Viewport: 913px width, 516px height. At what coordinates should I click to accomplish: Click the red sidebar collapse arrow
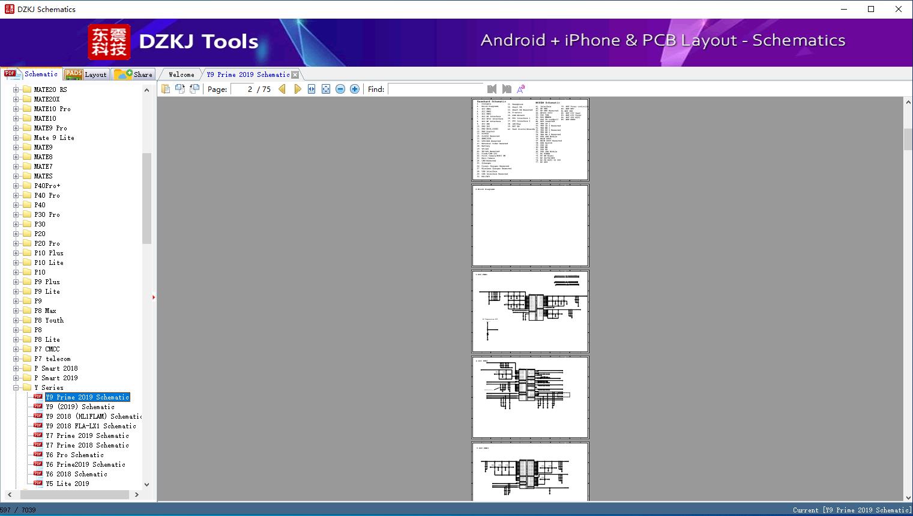[x=154, y=297]
